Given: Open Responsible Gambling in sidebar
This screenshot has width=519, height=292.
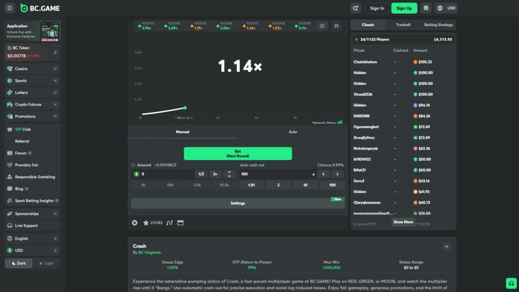Looking at the screenshot, I should click(x=32, y=177).
